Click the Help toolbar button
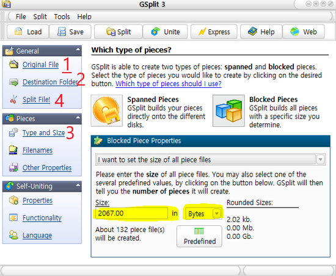The height and width of the screenshot is (276, 336). [x=261, y=32]
